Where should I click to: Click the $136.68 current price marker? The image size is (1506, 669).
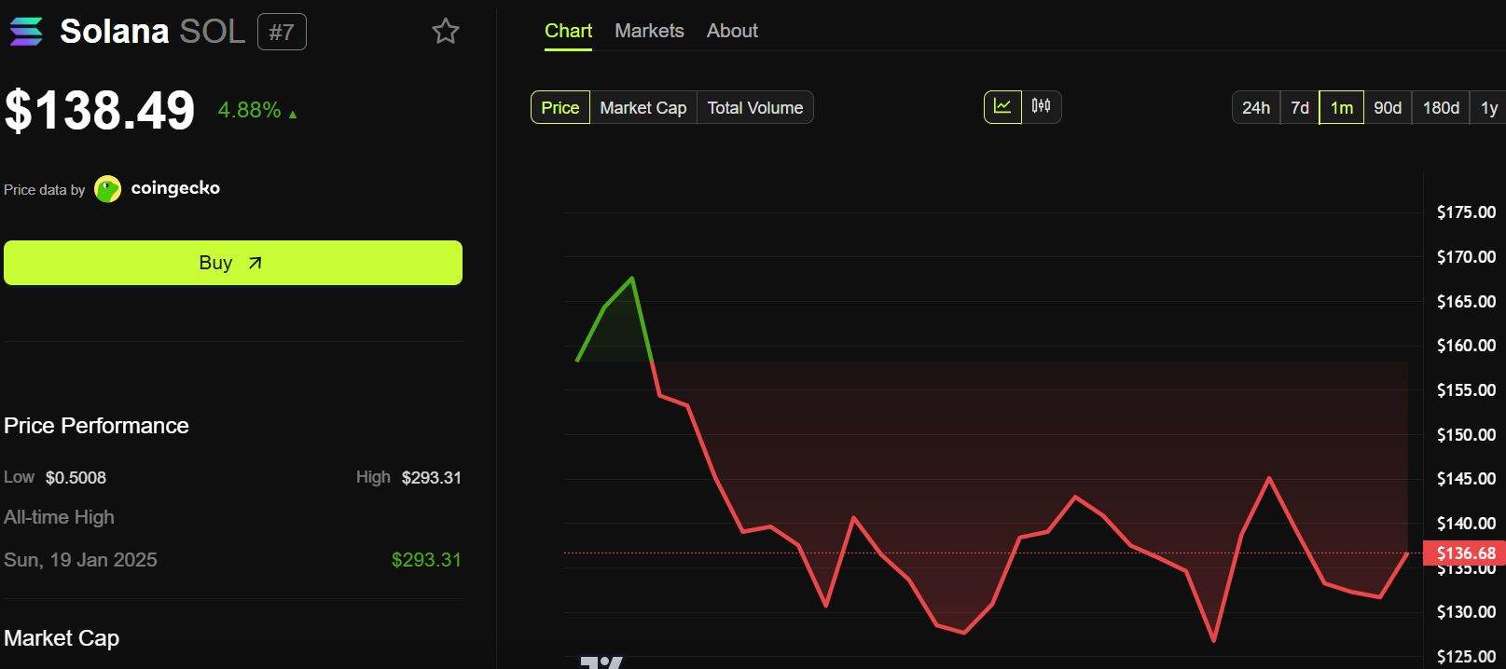point(1464,553)
